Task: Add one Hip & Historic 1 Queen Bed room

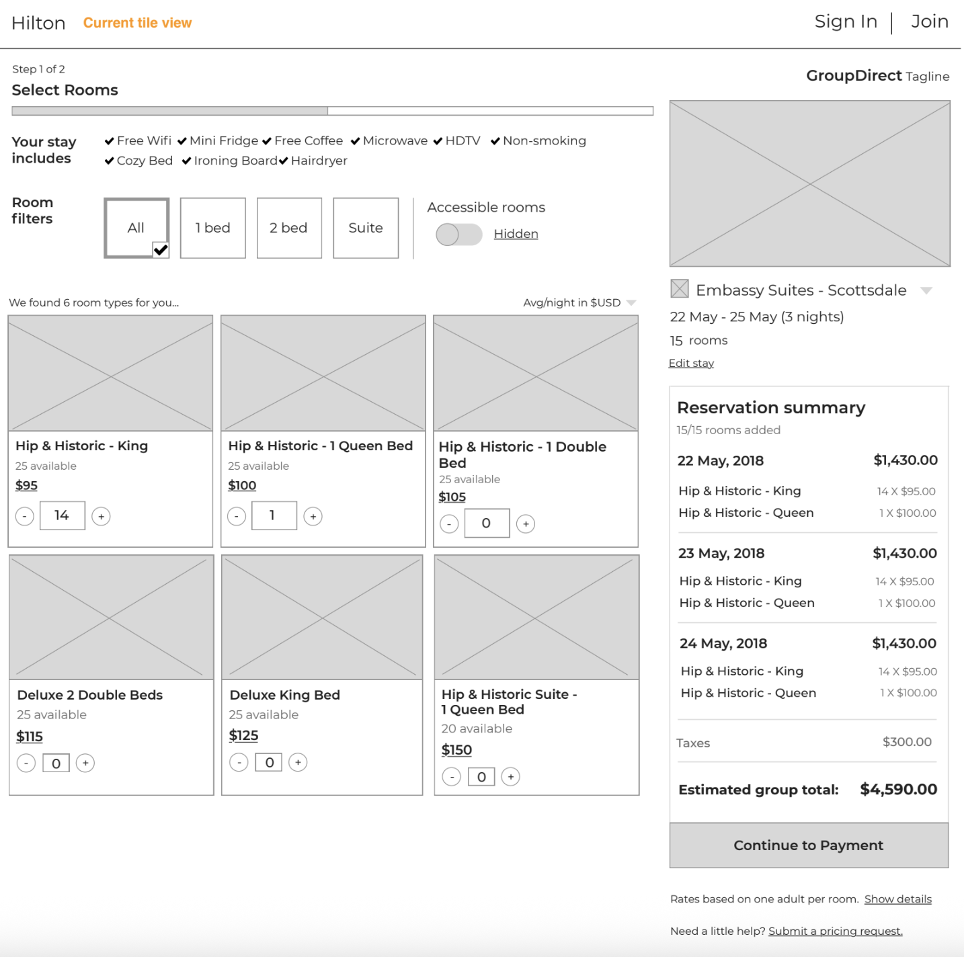Action: (313, 516)
